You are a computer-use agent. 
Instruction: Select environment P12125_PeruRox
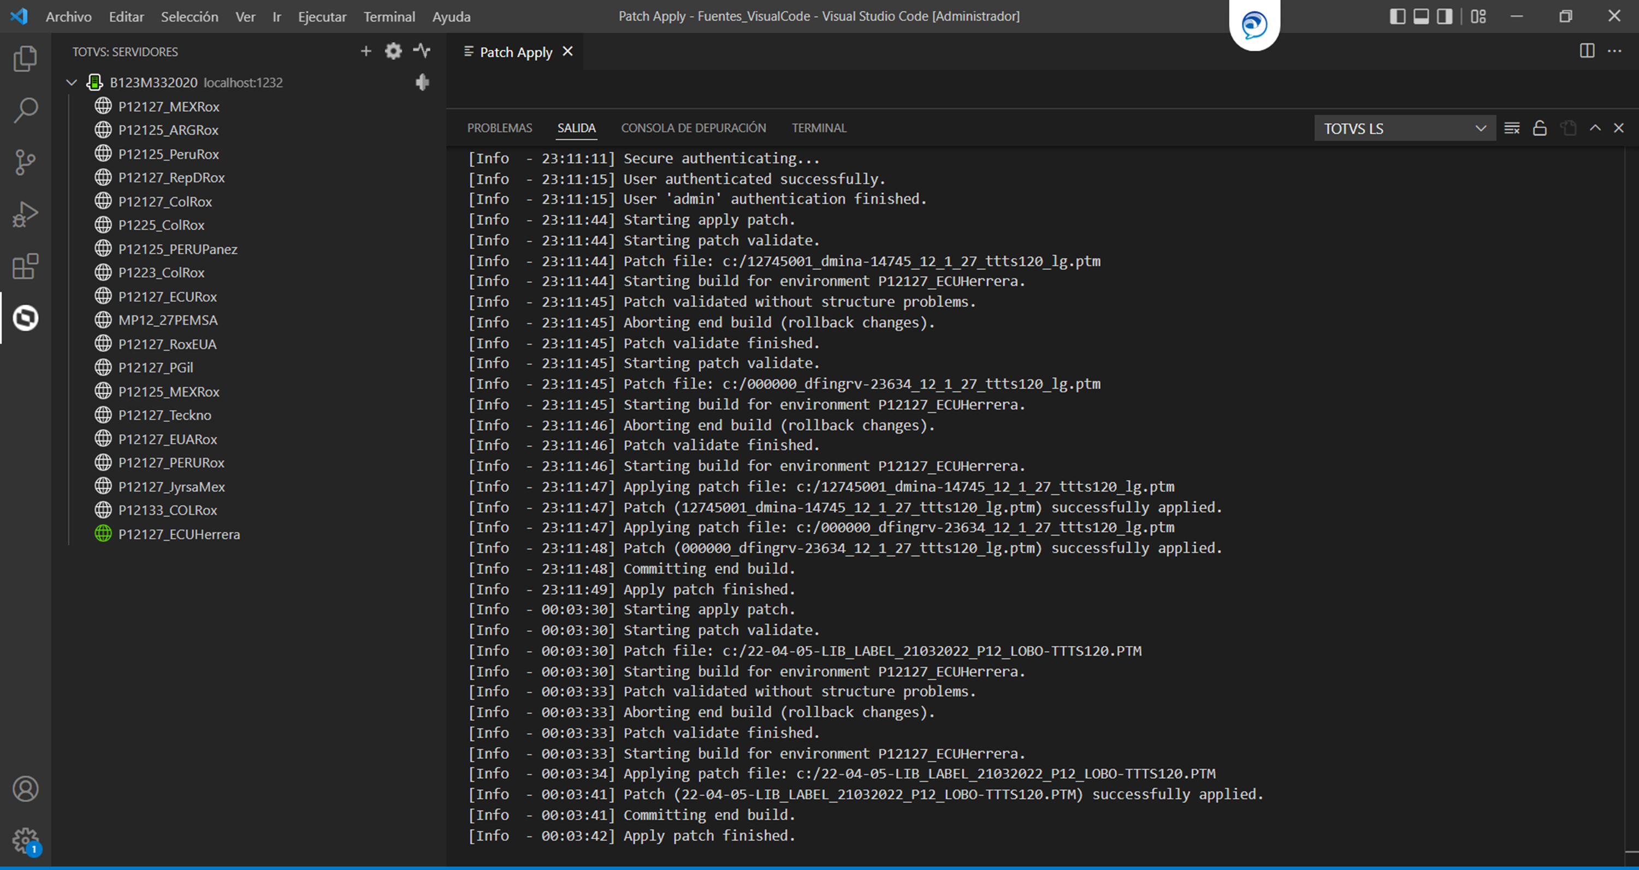(x=169, y=154)
